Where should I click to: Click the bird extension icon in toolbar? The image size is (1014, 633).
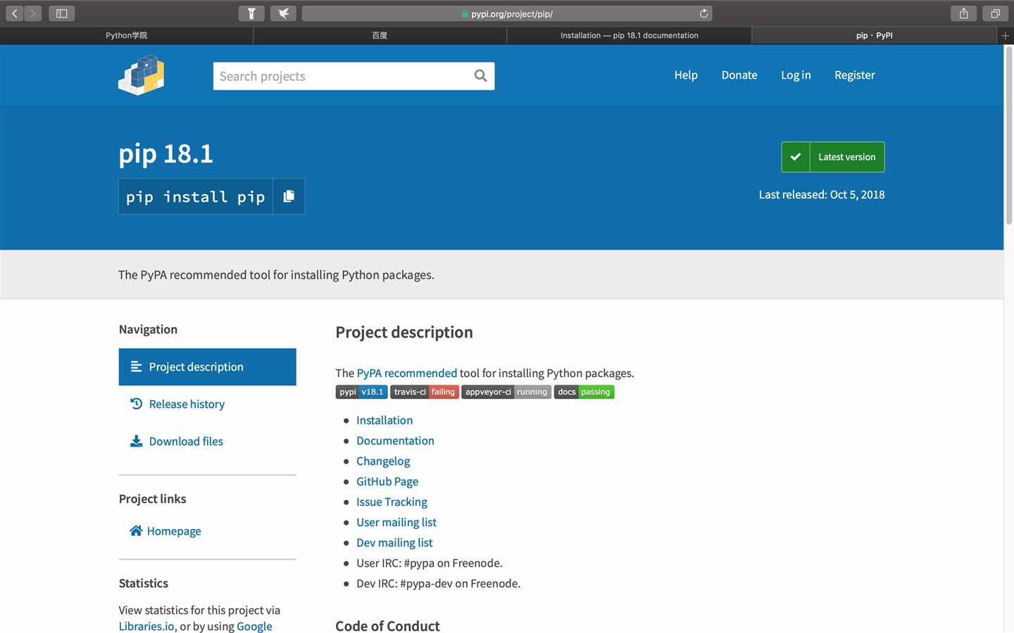[283, 13]
